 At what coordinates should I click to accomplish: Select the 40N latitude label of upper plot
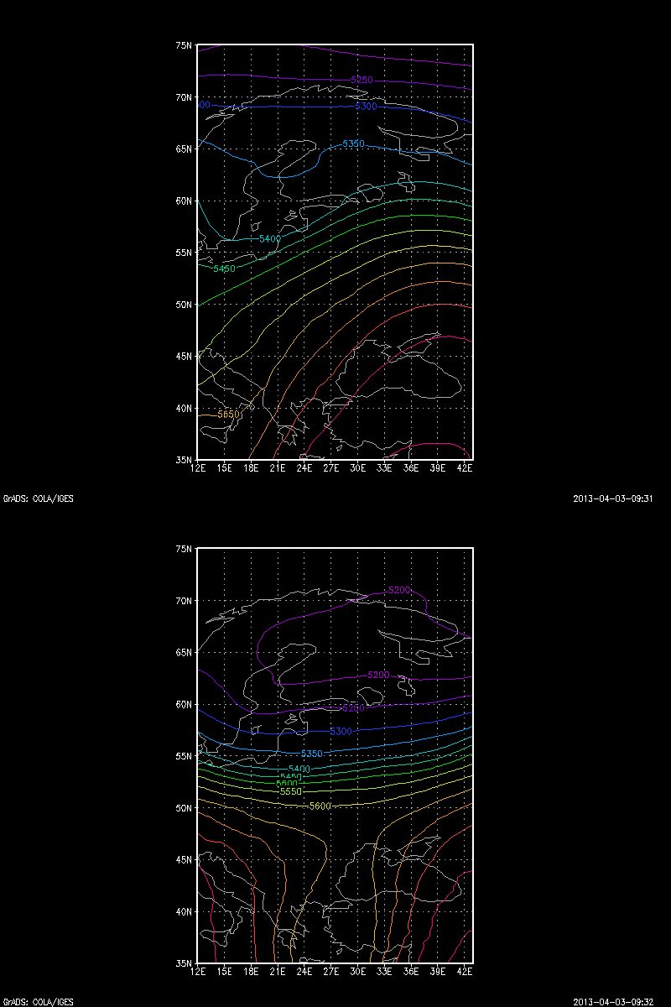click(185, 408)
